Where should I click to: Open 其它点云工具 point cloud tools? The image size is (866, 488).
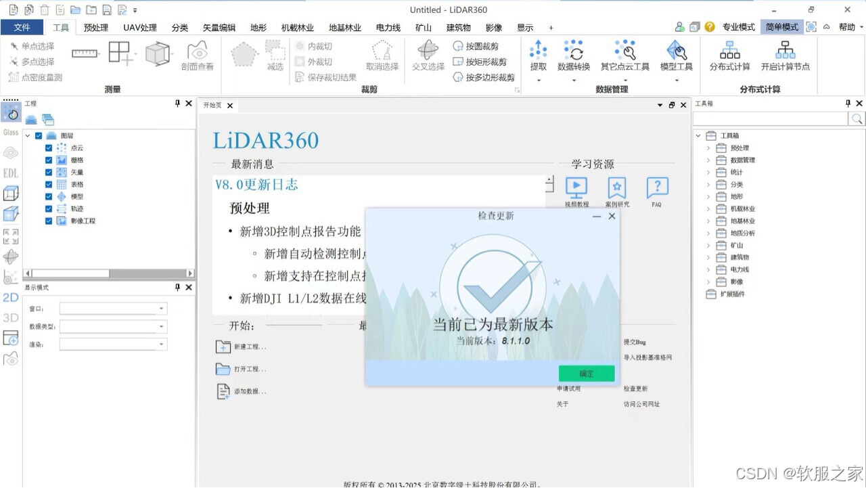click(625, 56)
